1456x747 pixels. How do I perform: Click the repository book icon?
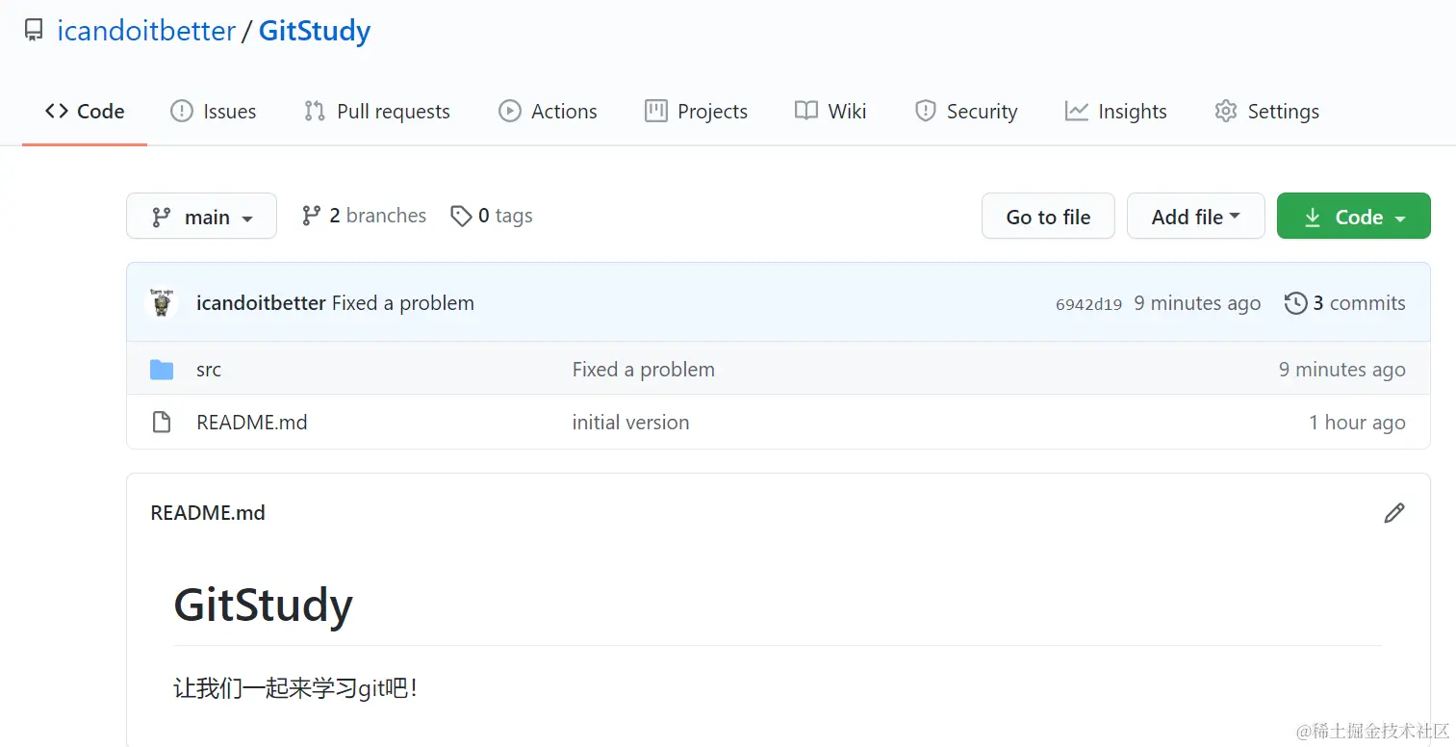(x=34, y=31)
